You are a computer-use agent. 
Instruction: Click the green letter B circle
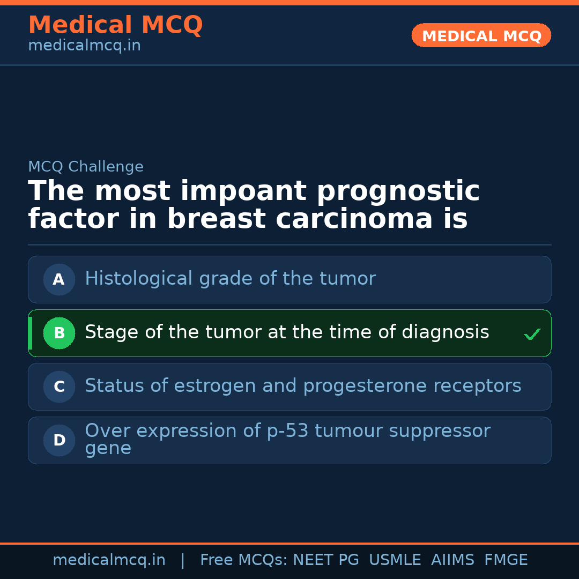point(59,333)
